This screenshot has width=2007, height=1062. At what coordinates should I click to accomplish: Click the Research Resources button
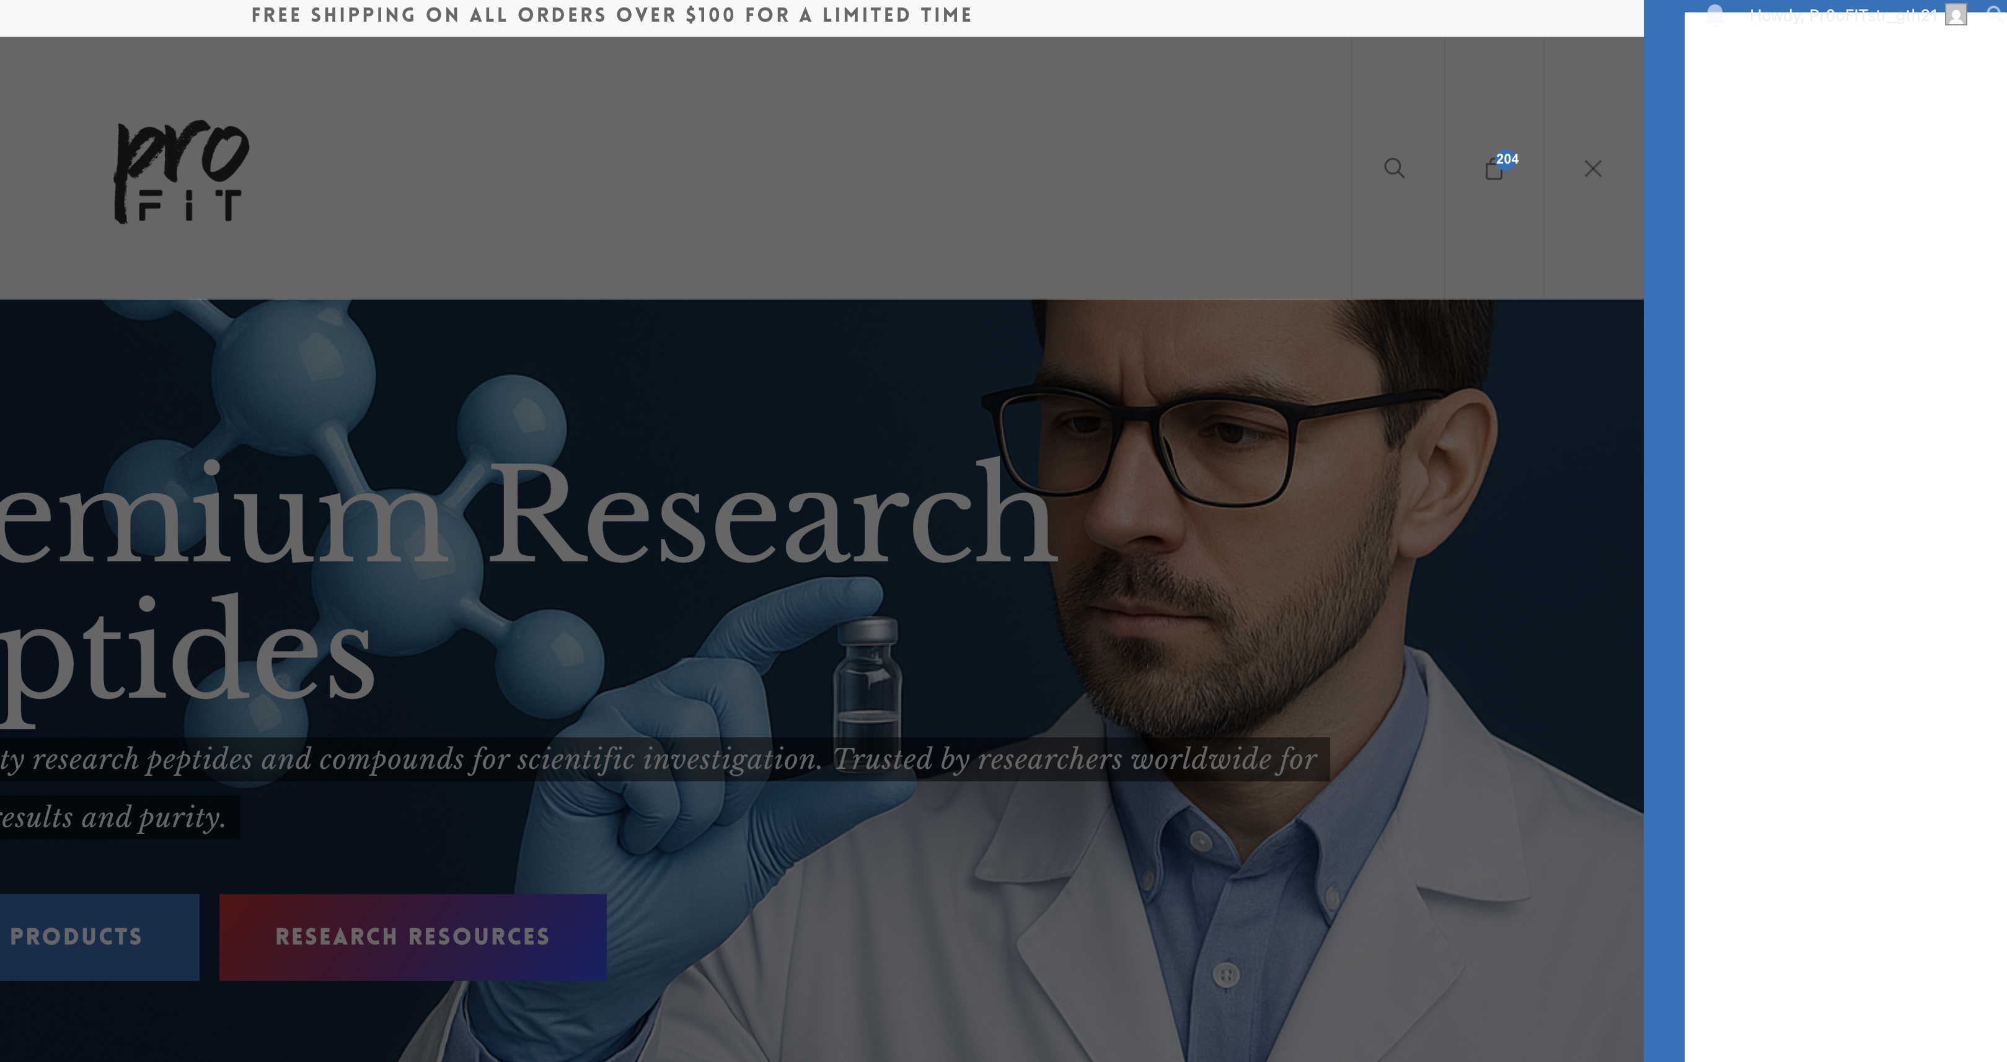click(x=412, y=937)
